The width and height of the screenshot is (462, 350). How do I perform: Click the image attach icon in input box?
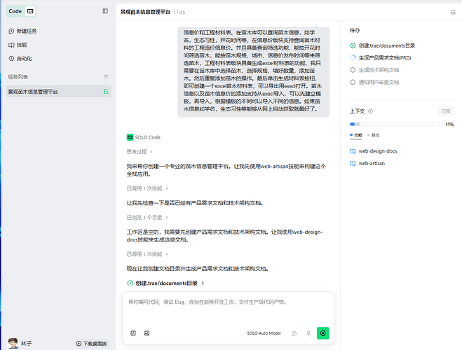point(147,333)
